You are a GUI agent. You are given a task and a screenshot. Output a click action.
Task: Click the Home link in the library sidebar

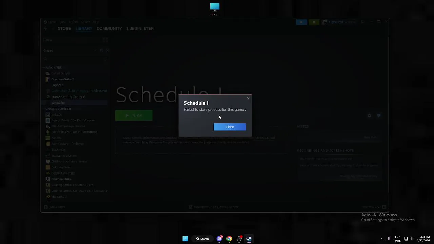(47, 40)
